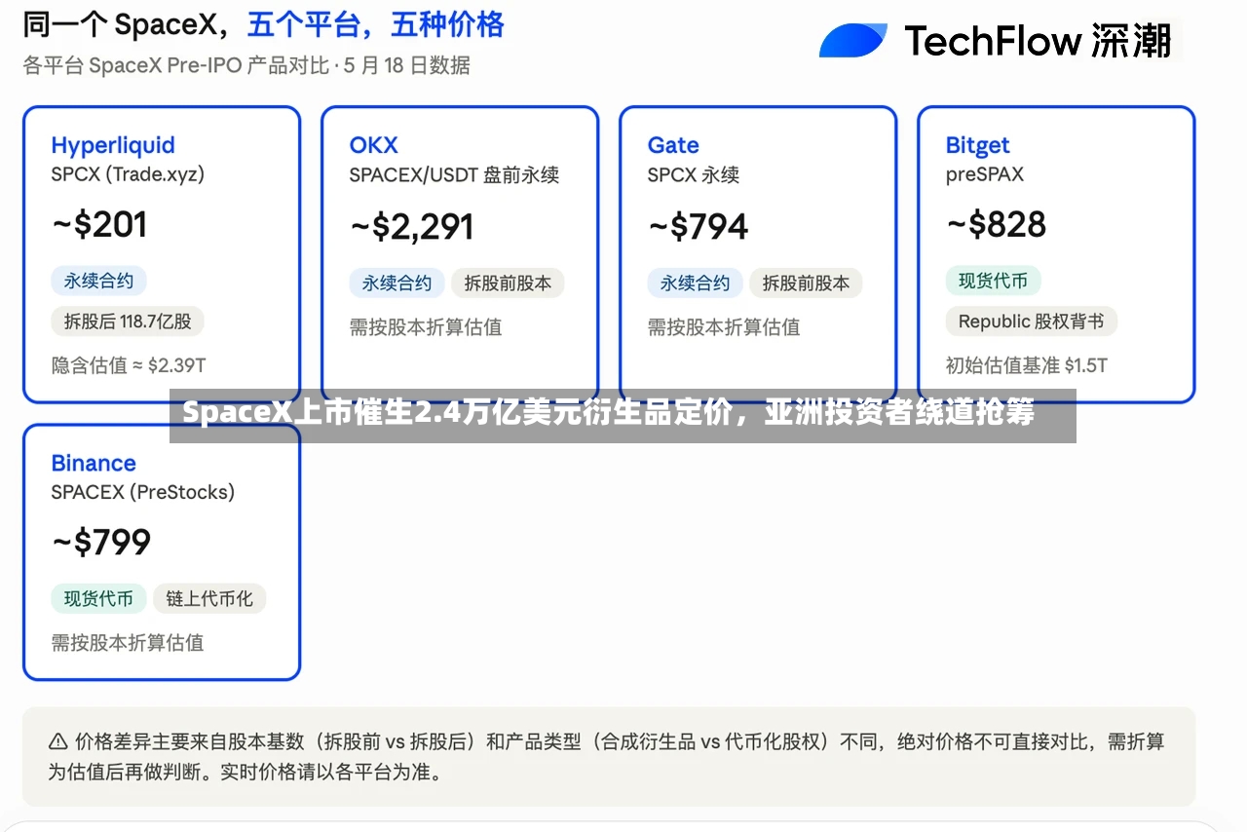Open the Bitget platform title
Image resolution: width=1247 pixels, height=832 pixels.
(977, 145)
